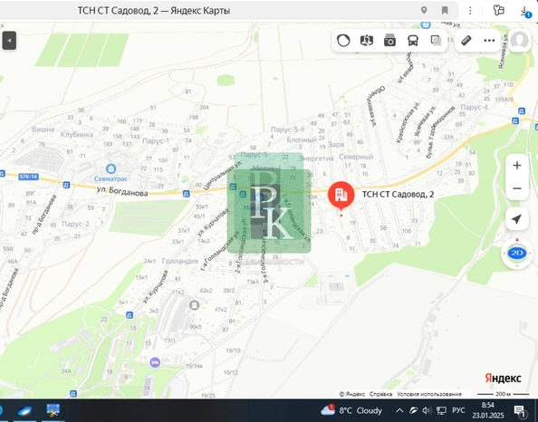Show public transport layer
Screen dimensions: 538x422
(x=413, y=41)
